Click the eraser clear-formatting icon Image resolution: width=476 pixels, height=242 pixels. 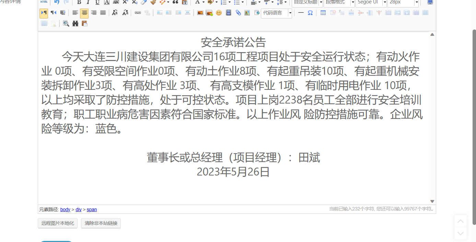(x=144, y=2)
